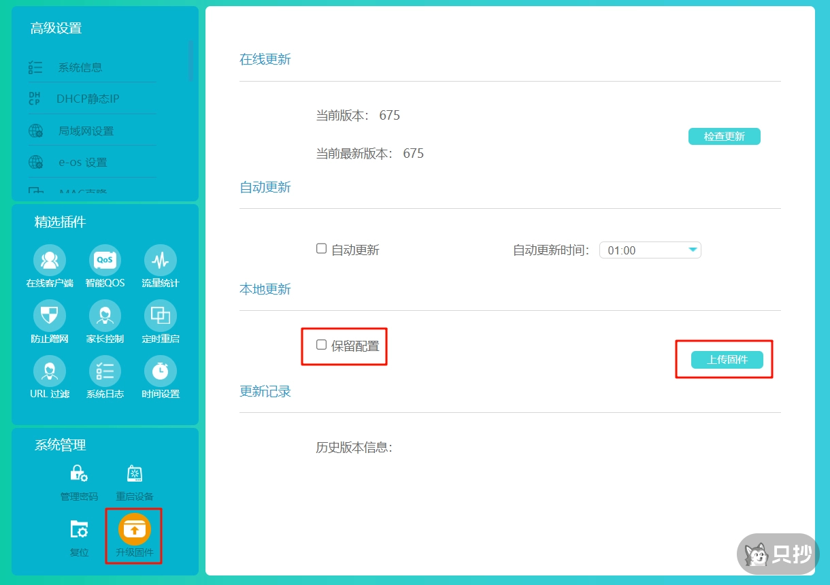Open the 智能QOS plugin
The width and height of the screenshot is (830, 585).
click(104, 265)
